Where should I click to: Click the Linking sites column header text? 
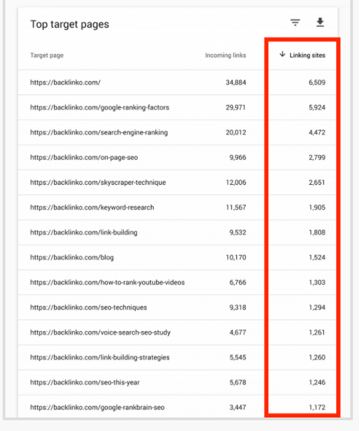(307, 55)
